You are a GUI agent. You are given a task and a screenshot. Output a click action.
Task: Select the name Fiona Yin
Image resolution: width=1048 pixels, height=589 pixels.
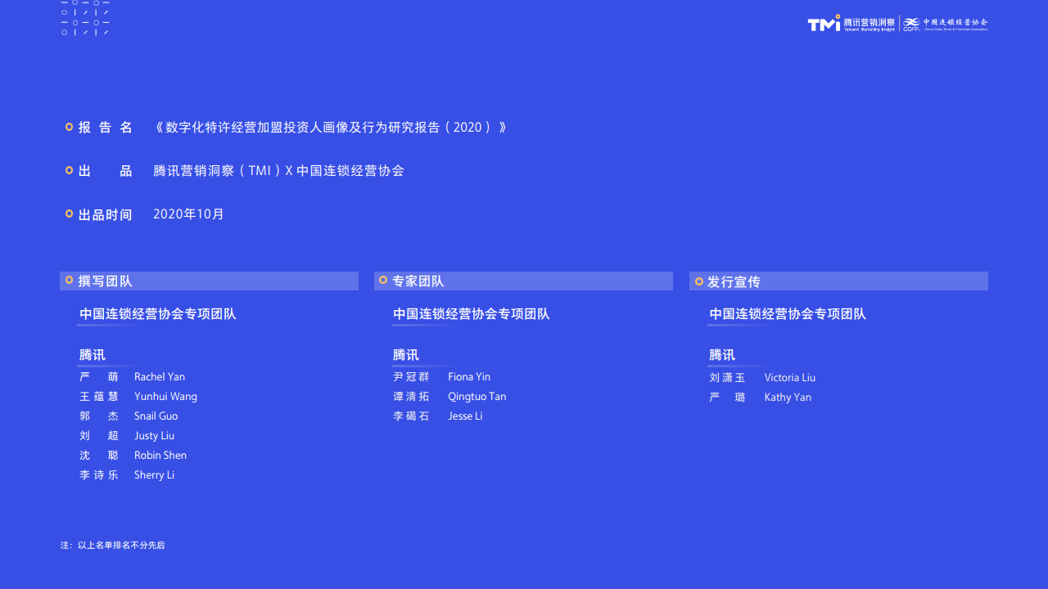(469, 377)
